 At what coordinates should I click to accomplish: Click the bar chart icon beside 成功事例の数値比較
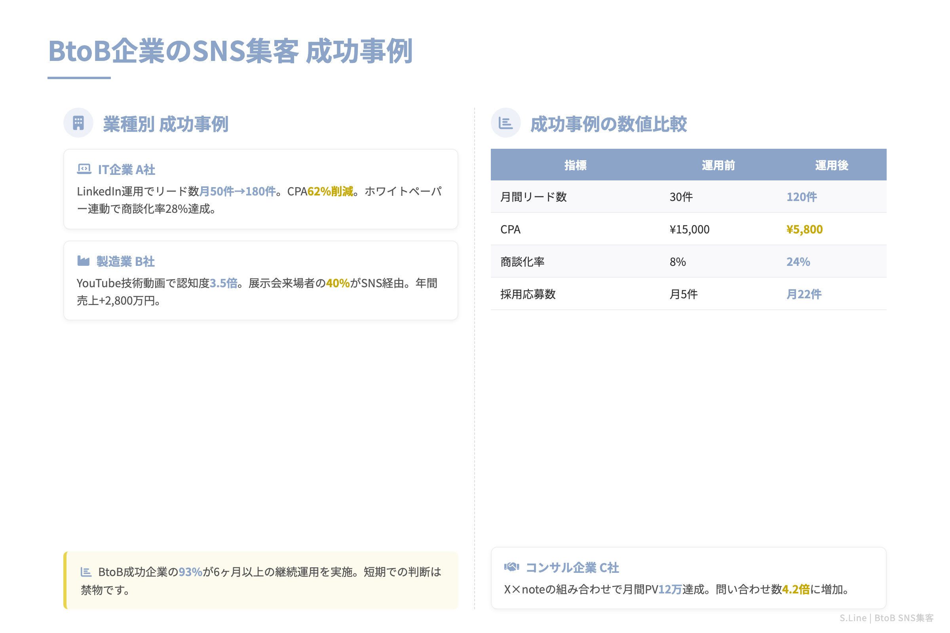506,122
